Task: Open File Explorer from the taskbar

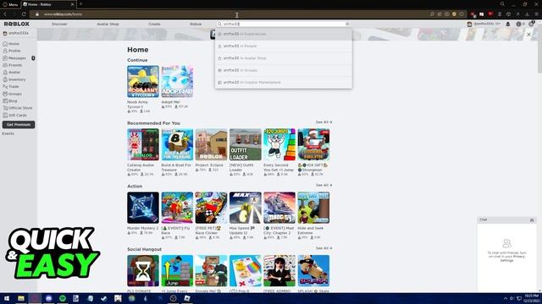Action: click(21, 298)
